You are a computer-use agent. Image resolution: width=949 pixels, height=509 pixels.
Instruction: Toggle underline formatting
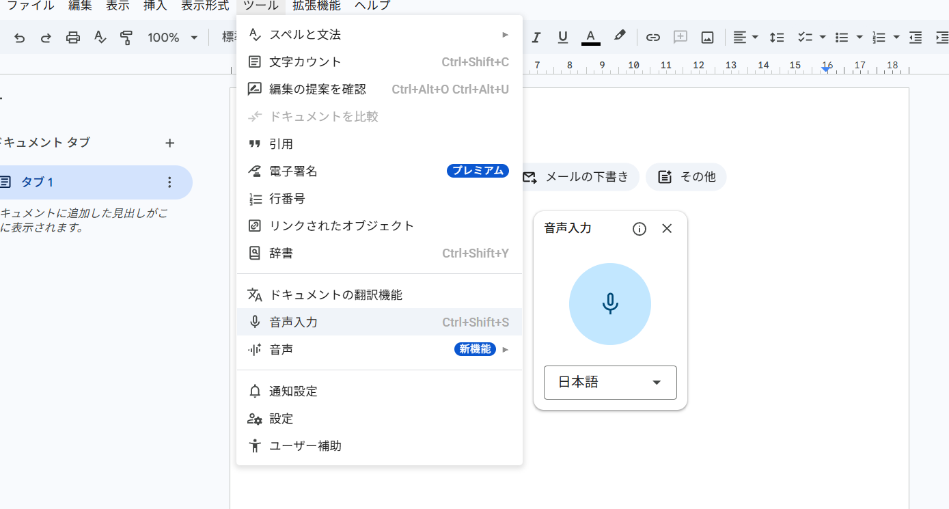tap(563, 38)
